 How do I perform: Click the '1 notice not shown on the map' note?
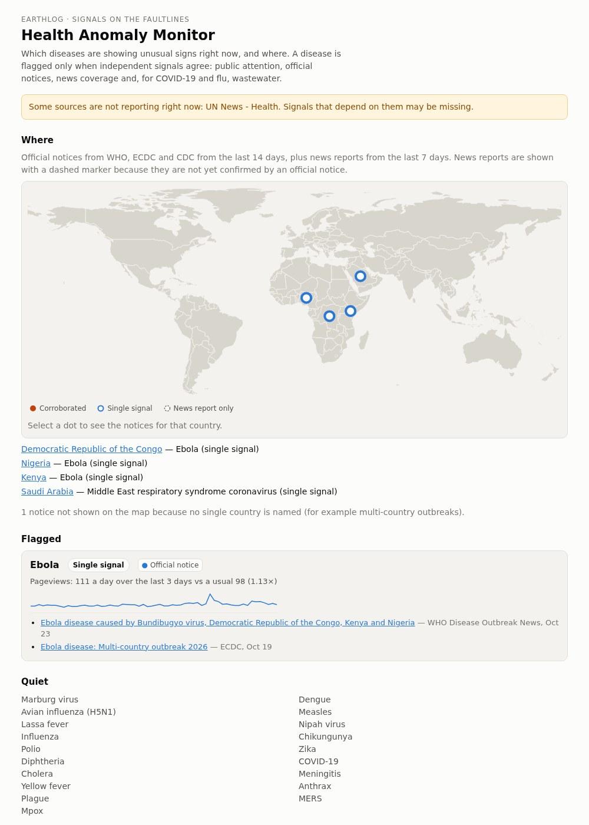[243, 512]
